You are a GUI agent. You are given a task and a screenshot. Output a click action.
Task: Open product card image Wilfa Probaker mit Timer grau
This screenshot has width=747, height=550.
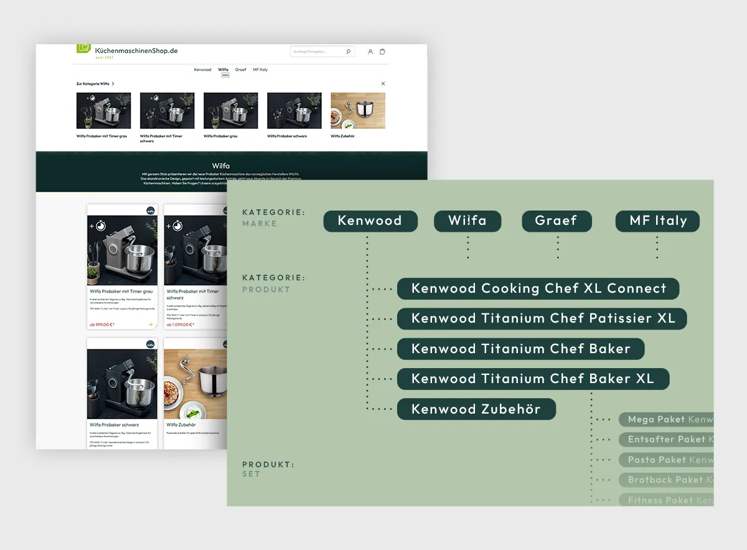point(122,250)
